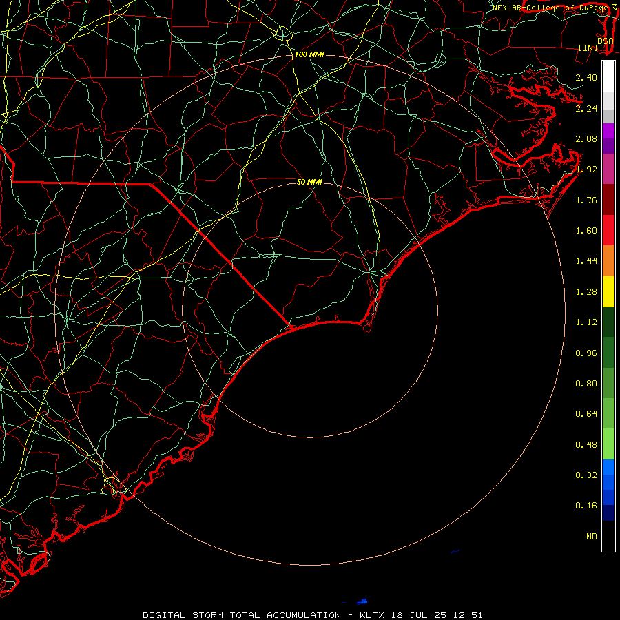The width and height of the screenshot is (620, 620).
Task: Pick the bright magenta legend swatch
Action: tap(608, 131)
